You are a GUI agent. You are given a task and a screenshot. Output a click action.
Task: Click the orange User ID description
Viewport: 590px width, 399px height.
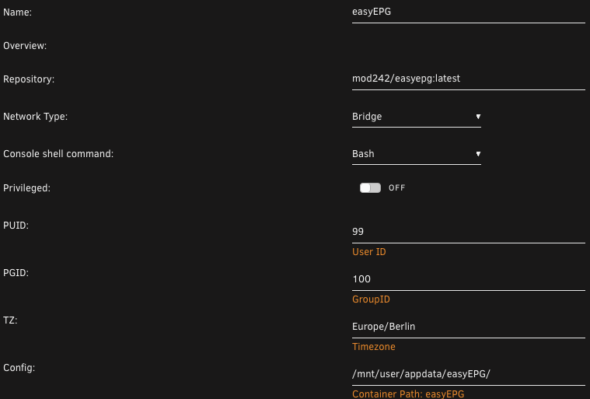pos(368,252)
